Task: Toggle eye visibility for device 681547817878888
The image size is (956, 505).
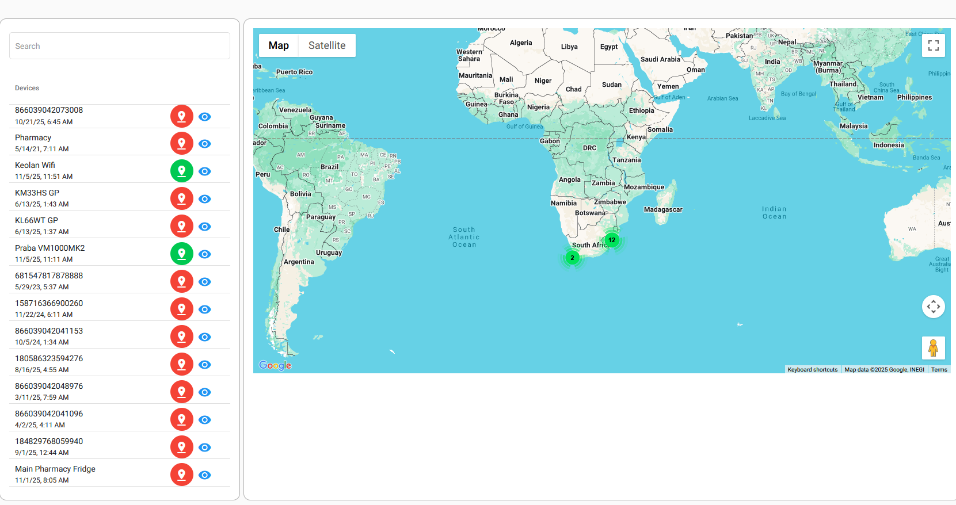Action: click(x=204, y=282)
